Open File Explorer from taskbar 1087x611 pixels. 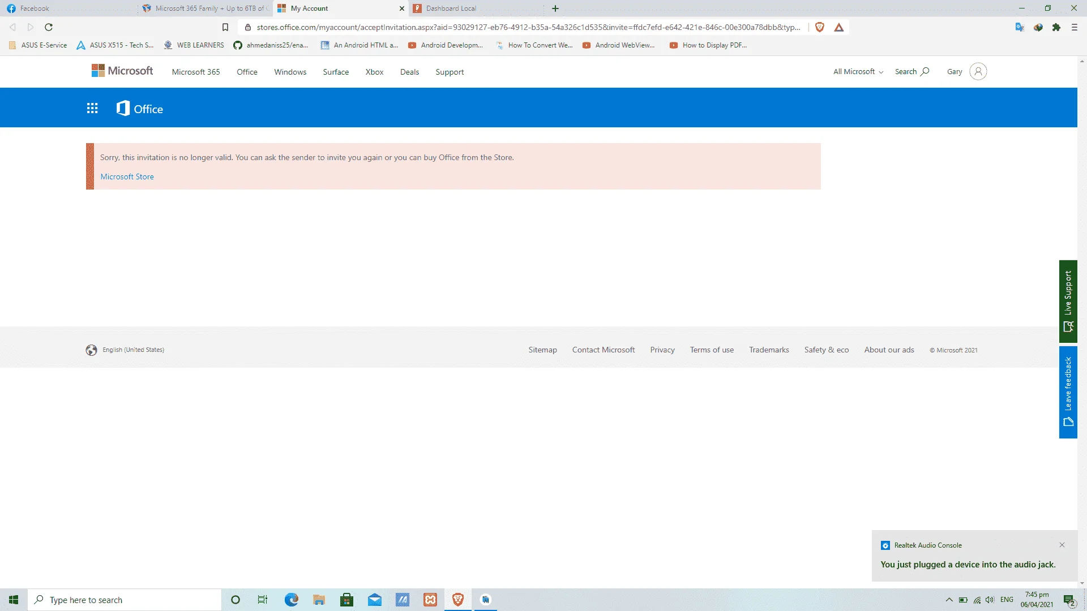click(319, 600)
